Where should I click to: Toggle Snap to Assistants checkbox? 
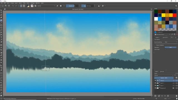155,45
